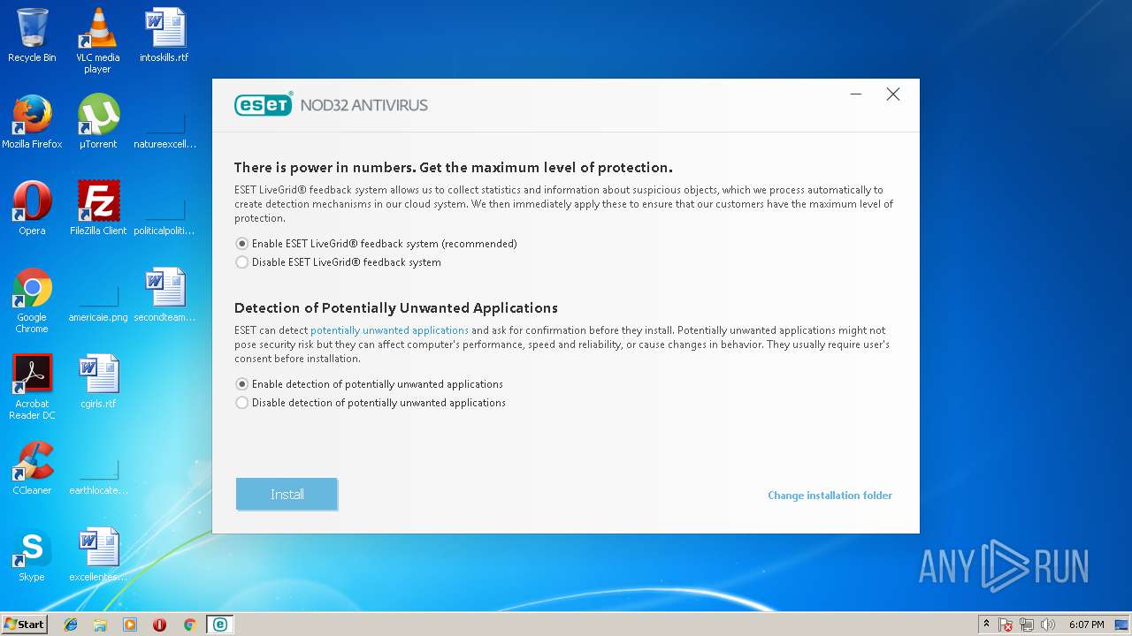Open Windows Explorer from taskbar
This screenshot has width=1132, height=636.
click(100, 625)
